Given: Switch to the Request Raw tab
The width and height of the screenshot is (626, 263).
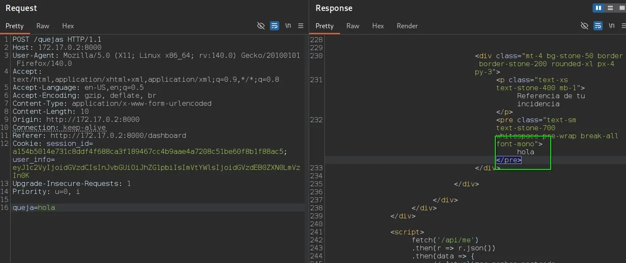Looking at the screenshot, I should tap(43, 26).
